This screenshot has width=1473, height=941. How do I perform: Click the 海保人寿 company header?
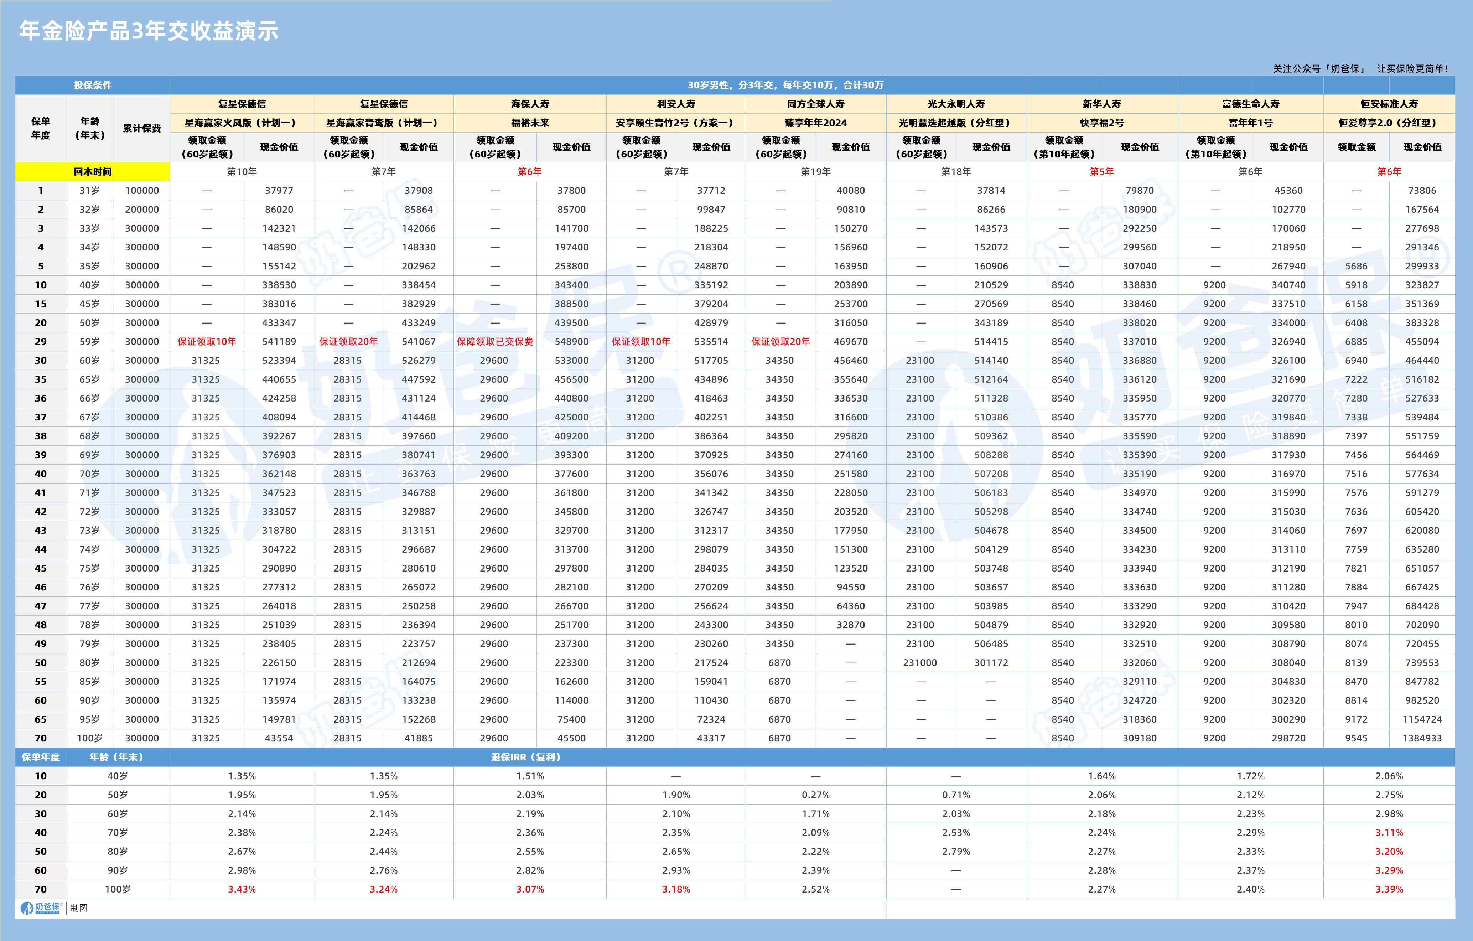(x=530, y=104)
